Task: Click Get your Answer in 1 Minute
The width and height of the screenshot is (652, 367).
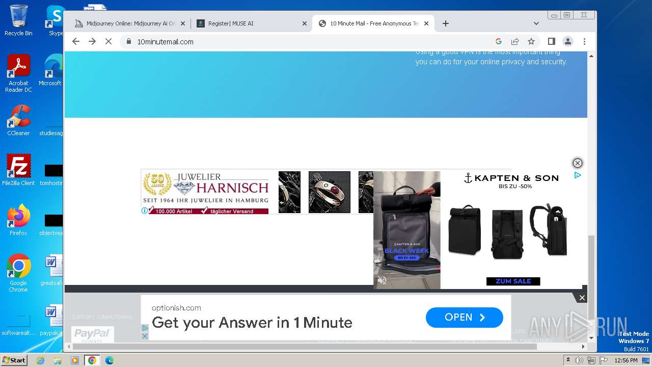Action: 252,323
